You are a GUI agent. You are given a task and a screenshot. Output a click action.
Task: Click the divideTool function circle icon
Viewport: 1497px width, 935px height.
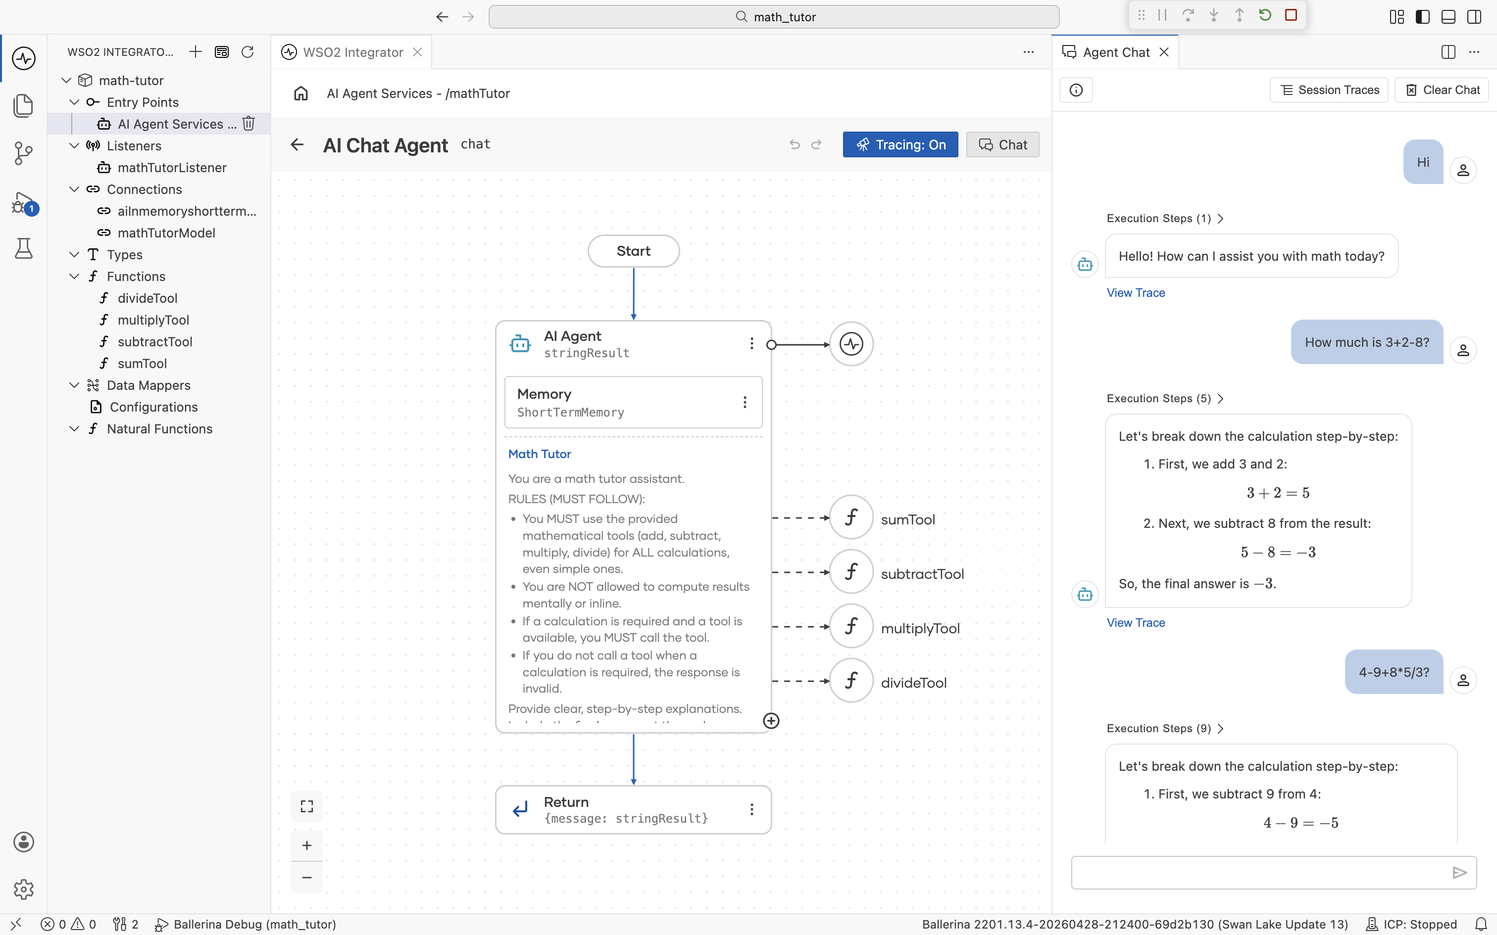point(851,681)
